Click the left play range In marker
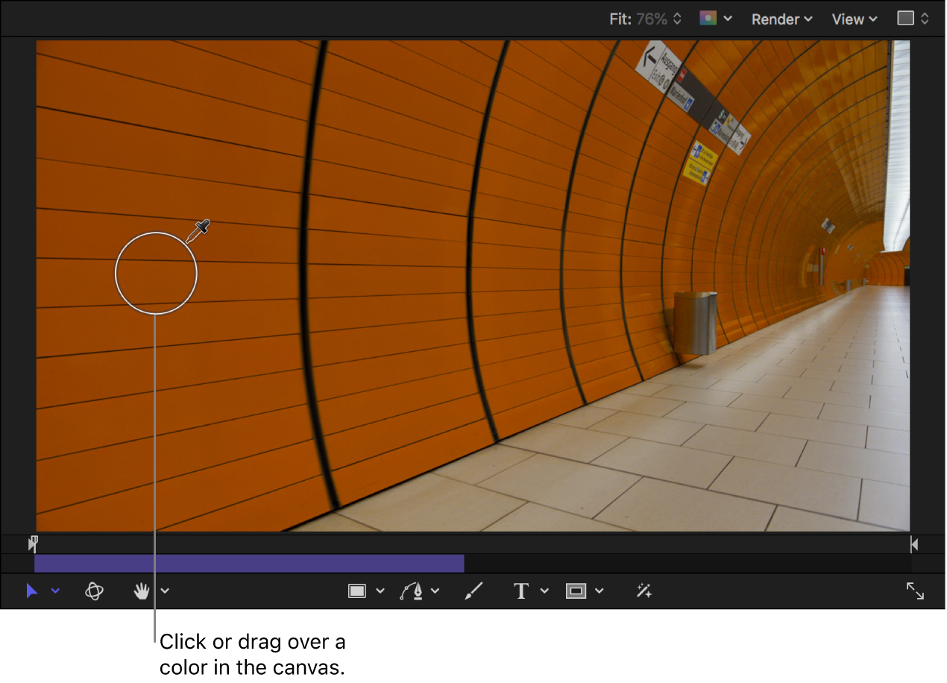 (33, 544)
